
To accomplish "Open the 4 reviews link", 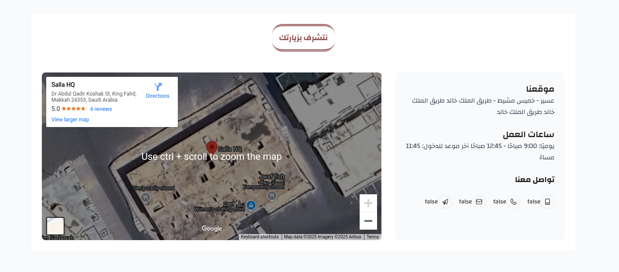I will pyautogui.click(x=101, y=109).
